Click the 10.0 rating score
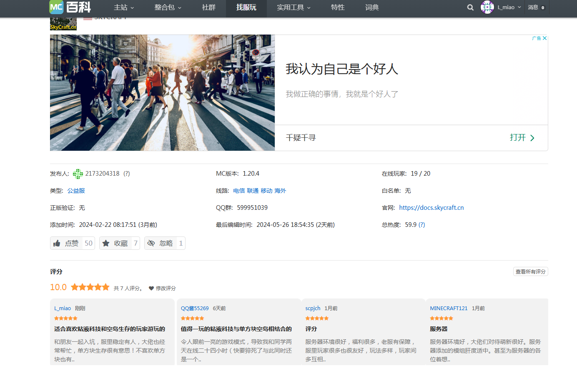Screen dimensions: 577x368 (58, 287)
